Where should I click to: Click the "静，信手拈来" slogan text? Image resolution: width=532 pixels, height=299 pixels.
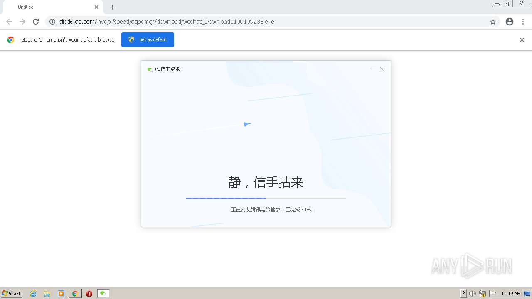tap(266, 182)
